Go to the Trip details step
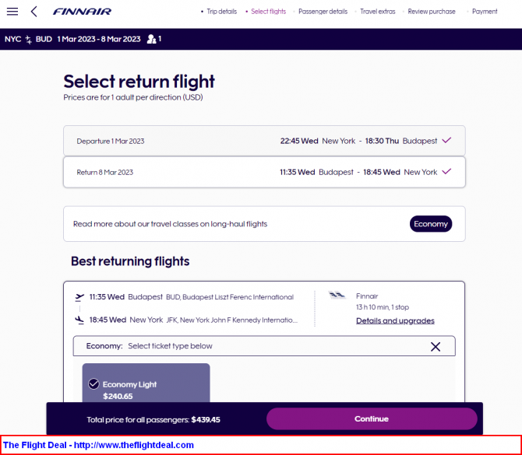The height and width of the screenshot is (455, 522). [x=222, y=12]
